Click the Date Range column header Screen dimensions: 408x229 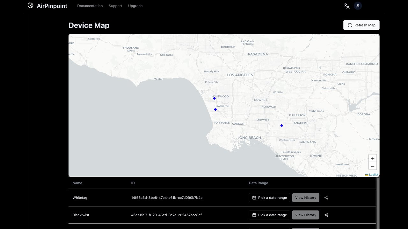pos(259,183)
